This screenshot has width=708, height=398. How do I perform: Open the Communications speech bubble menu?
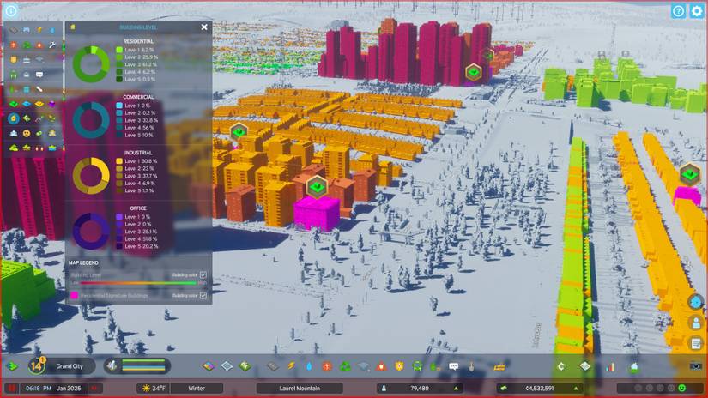[454, 366]
